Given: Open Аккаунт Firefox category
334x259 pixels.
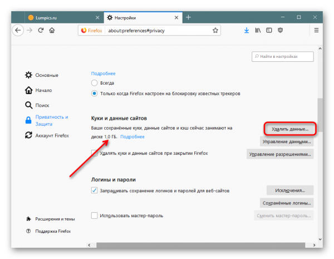Looking at the screenshot, I should [x=47, y=135].
